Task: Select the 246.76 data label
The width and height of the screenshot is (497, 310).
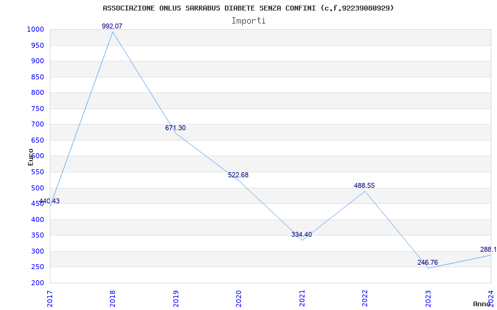Action: pos(427,262)
